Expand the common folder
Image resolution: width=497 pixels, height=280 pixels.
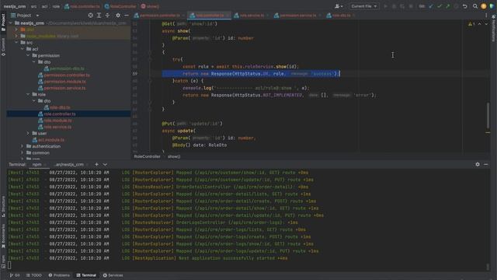[23, 152]
